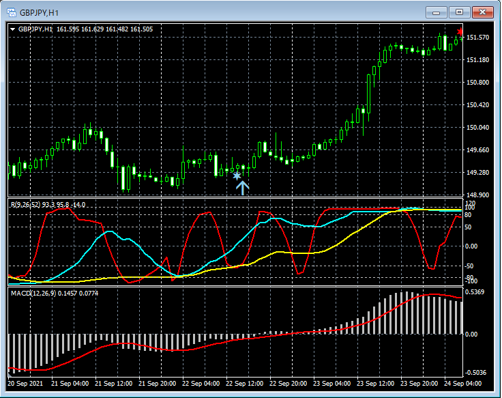Minimize the GBPJPY,H1 chart window
The width and height of the screenshot is (502, 398).
[436, 12]
